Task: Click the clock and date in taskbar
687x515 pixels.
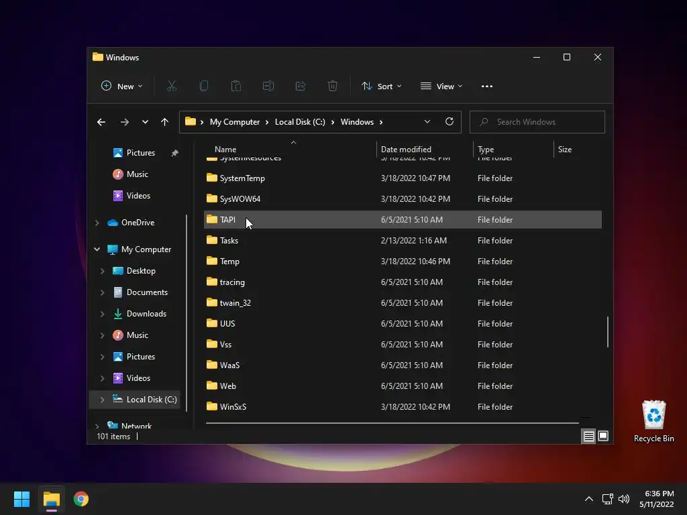Action: tap(656, 499)
